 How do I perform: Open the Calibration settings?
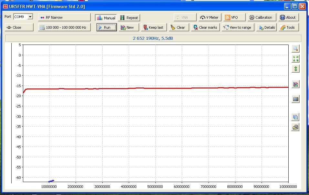click(261, 17)
